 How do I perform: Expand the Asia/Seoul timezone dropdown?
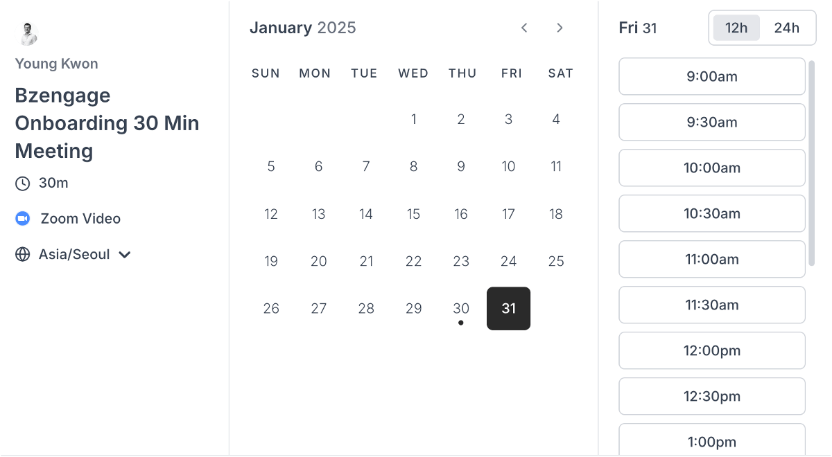[x=74, y=254]
